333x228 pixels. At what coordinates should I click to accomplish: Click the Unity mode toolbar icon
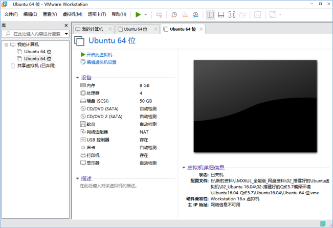pyautogui.click(x=242, y=14)
